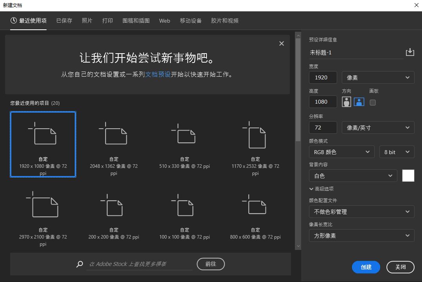This screenshot has height=282, width=422.
Task: Click the magnifier icon in Adobe Stock search bar
Action: (79, 264)
